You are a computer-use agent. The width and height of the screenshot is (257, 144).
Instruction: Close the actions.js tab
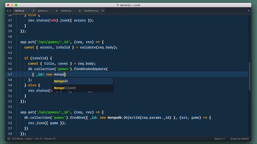pyautogui.click(x=80, y=11)
